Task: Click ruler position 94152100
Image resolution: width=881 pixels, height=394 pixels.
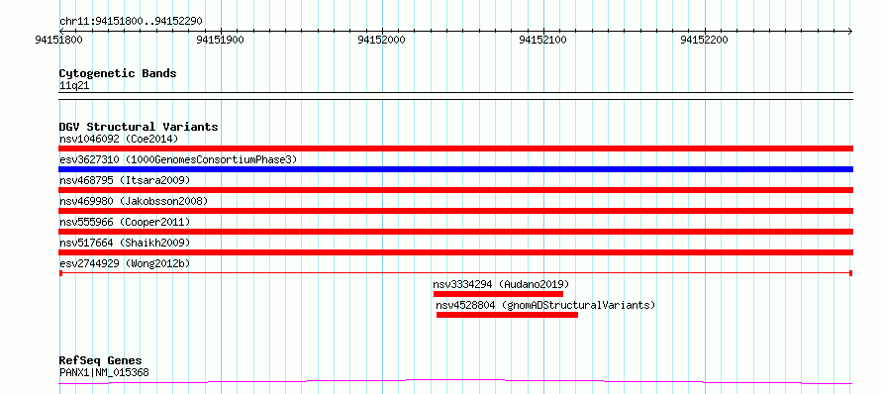Action: [543, 40]
